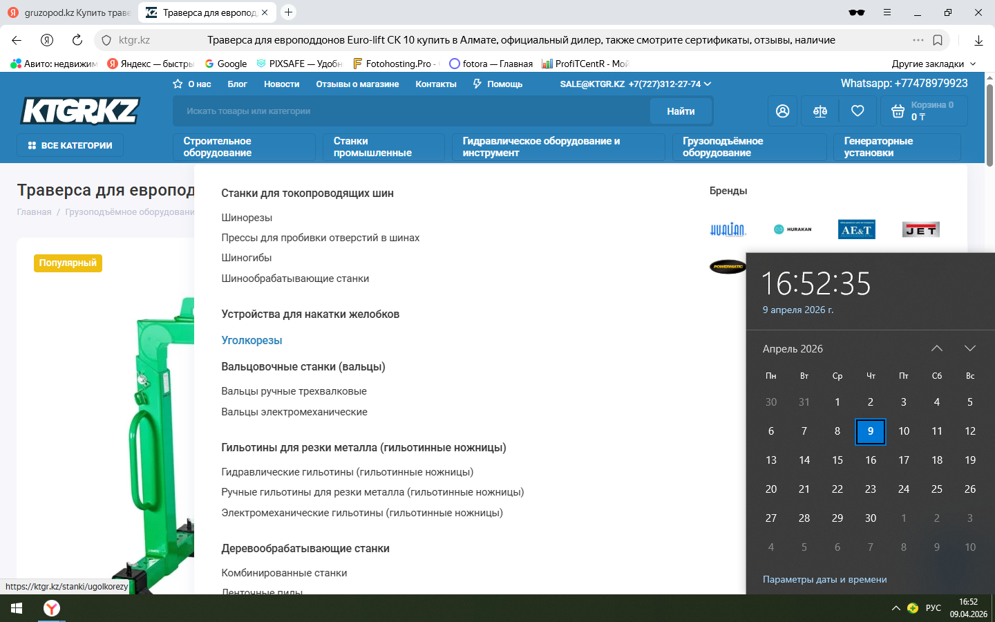995x622 pixels.
Task: Open the product comparison scales icon
Action: click(x=820, y=111)
